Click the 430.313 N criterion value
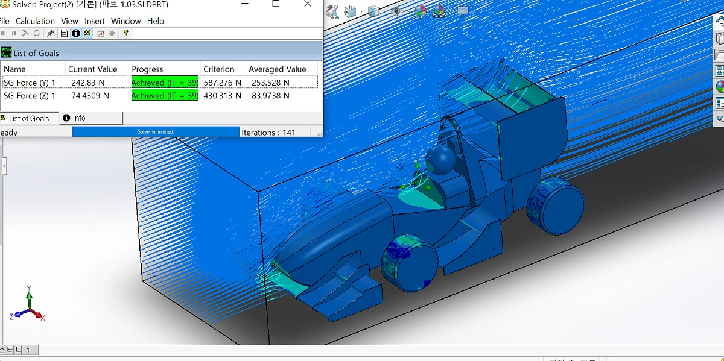 222,96
